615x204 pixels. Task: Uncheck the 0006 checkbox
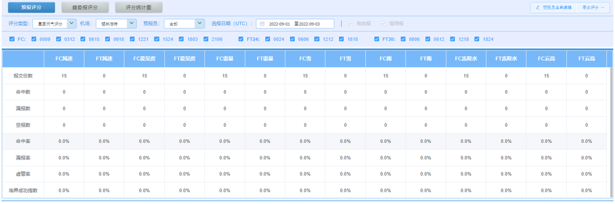(x=403, y=39)
